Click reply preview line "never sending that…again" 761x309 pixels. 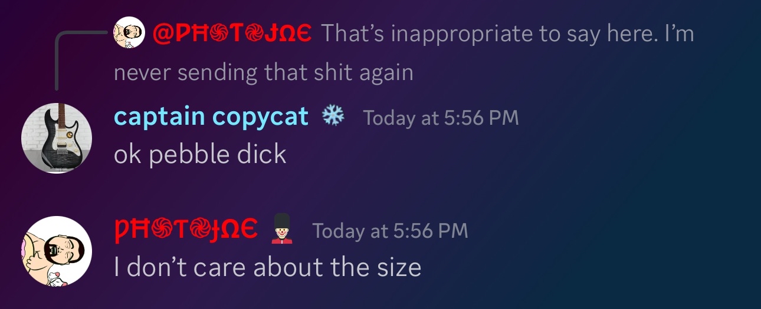tap(263, 72)
